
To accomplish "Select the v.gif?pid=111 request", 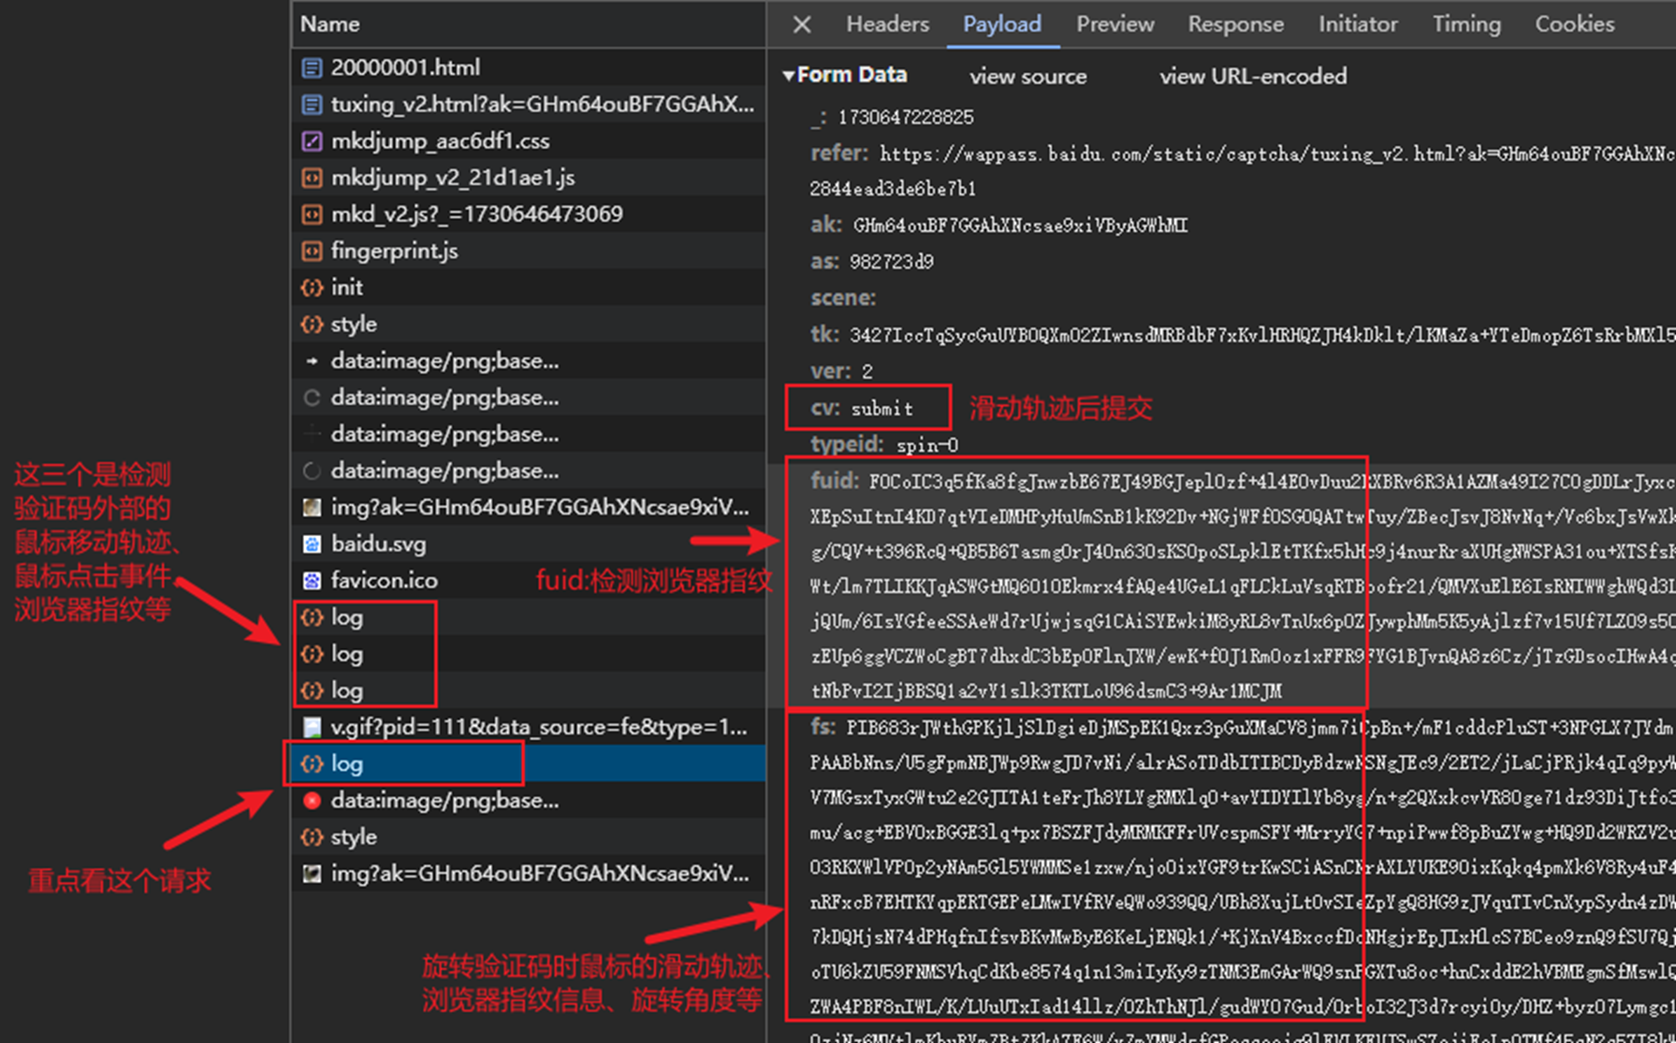I will pyautogui.click(x=529, y=727).
